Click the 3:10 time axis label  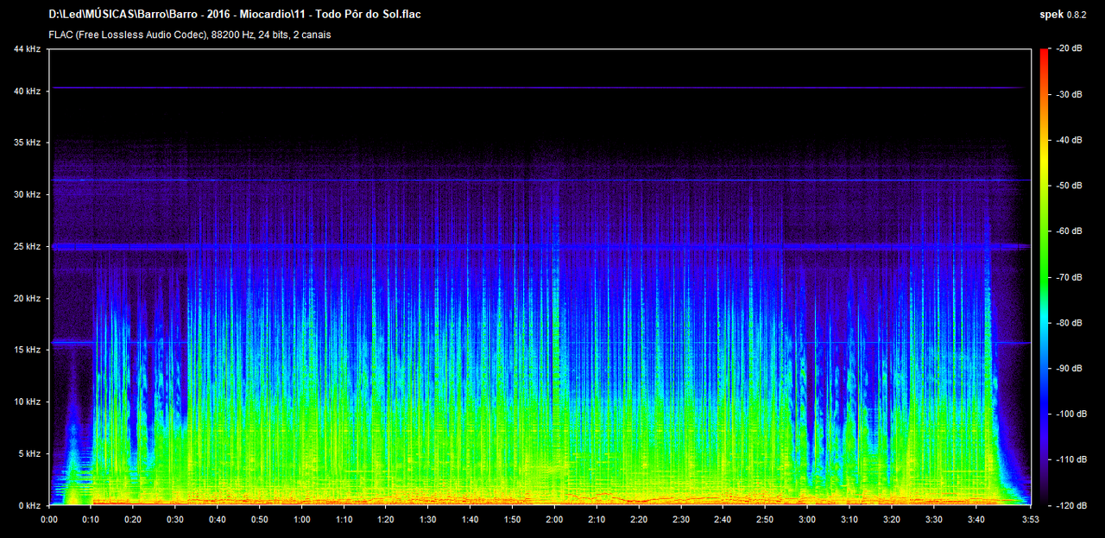click(x=849, y=520)
